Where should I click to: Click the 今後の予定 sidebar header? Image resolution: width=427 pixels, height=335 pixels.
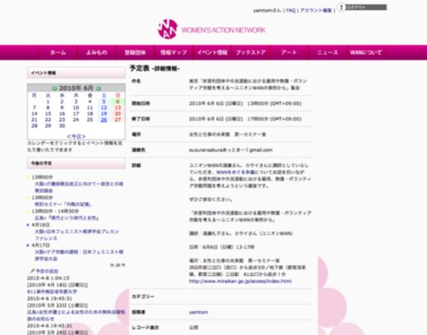(76, 163)
